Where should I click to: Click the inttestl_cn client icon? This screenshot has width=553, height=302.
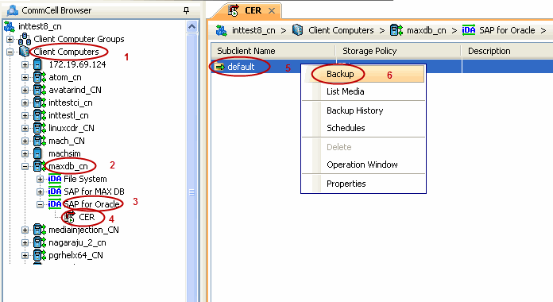40,115
